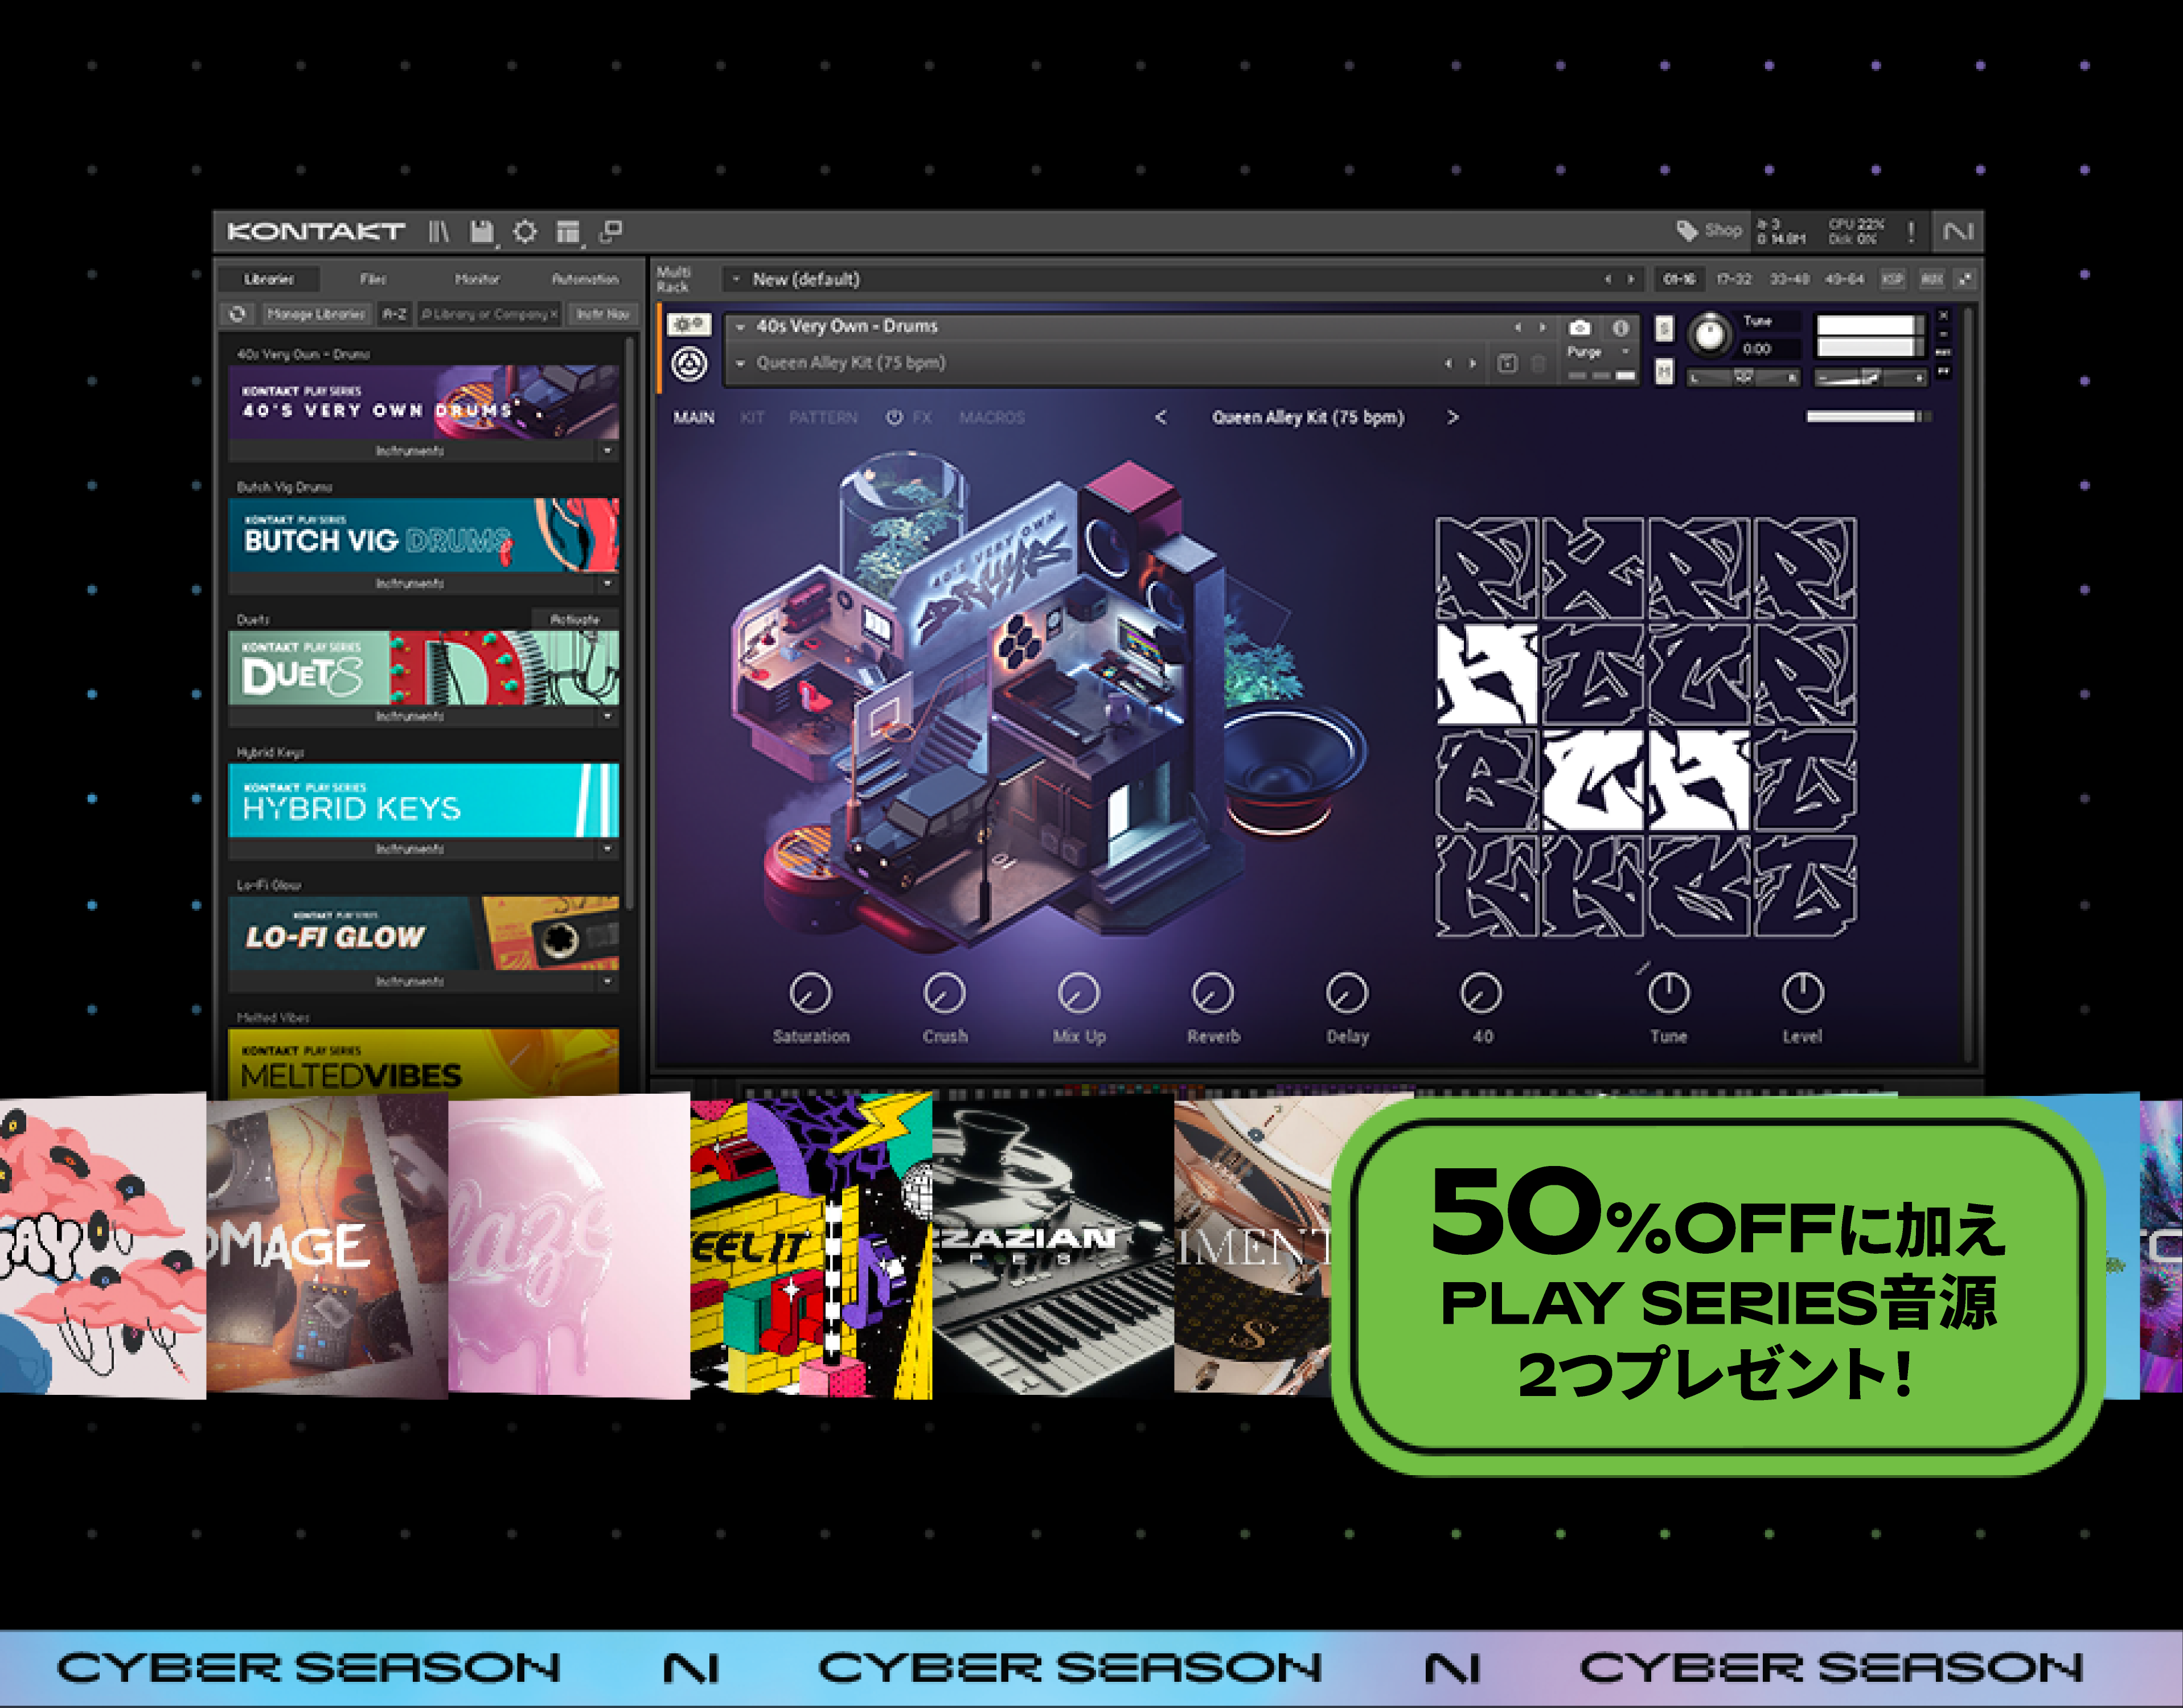This screenshot has height=1708, width=2183.
Task: Expand Butch Vig Drums Instruments dropdown arrow
Action: tap(607, 583)
